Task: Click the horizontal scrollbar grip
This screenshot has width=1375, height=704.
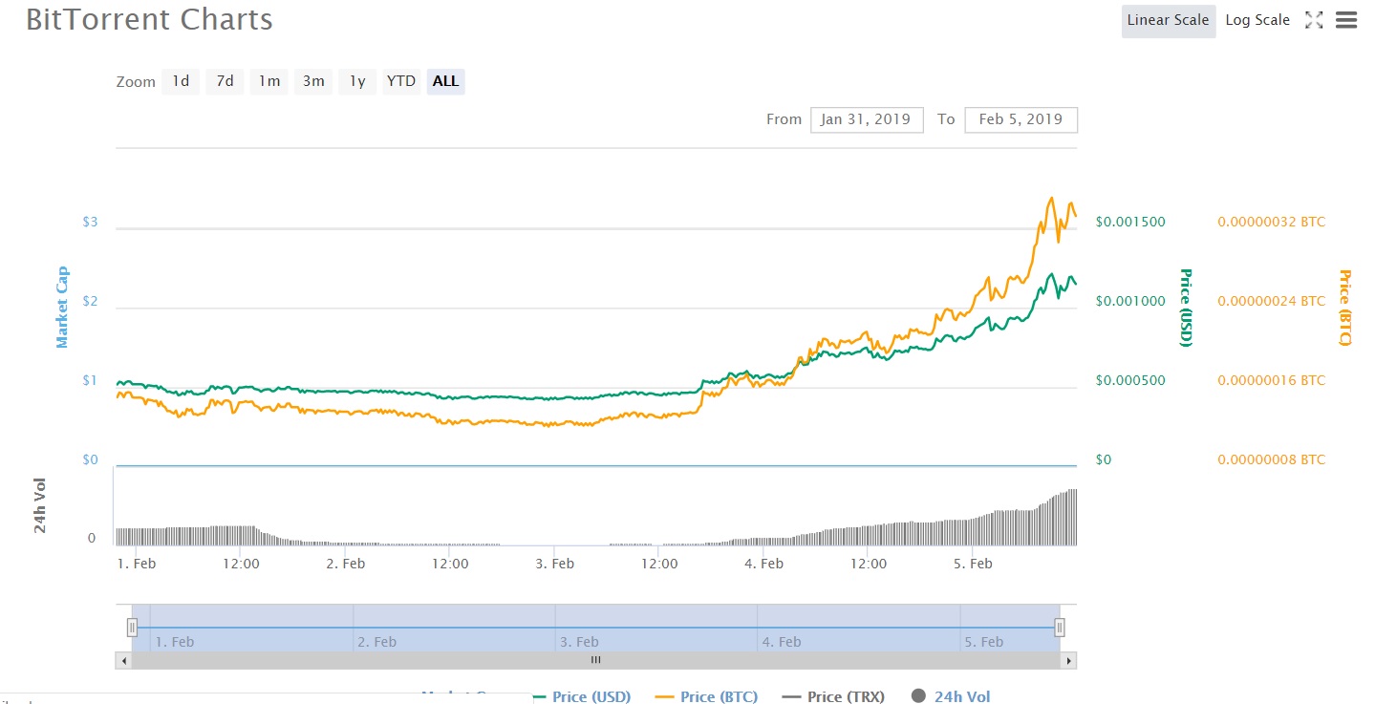Action: pos(595,660)
